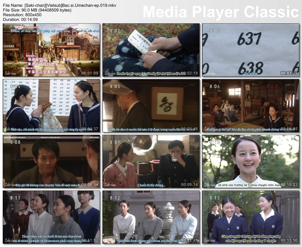Open the thumbnail timestamped 00:01:09
Image resolution: width=302 pixels, height=247 pixels.
pos(51,50)
